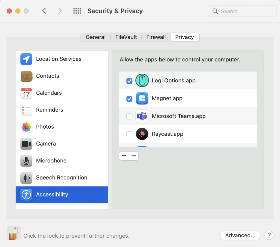
Task: Open the FileVault tab
Action: click(126, 37)
